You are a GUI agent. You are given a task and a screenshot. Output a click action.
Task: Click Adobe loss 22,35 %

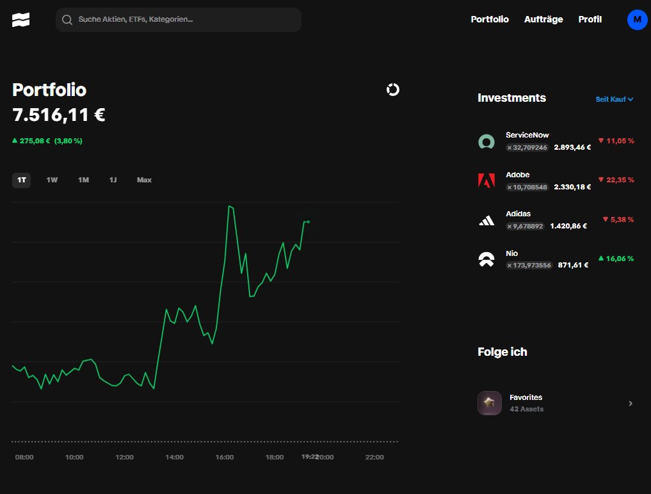click(616, 180)
